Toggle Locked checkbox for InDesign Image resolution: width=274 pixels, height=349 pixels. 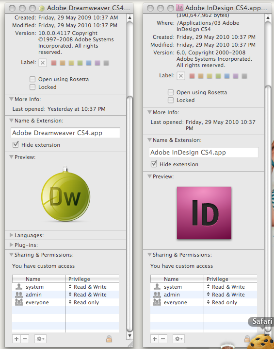pyautogui.click(x=171, y=100)
